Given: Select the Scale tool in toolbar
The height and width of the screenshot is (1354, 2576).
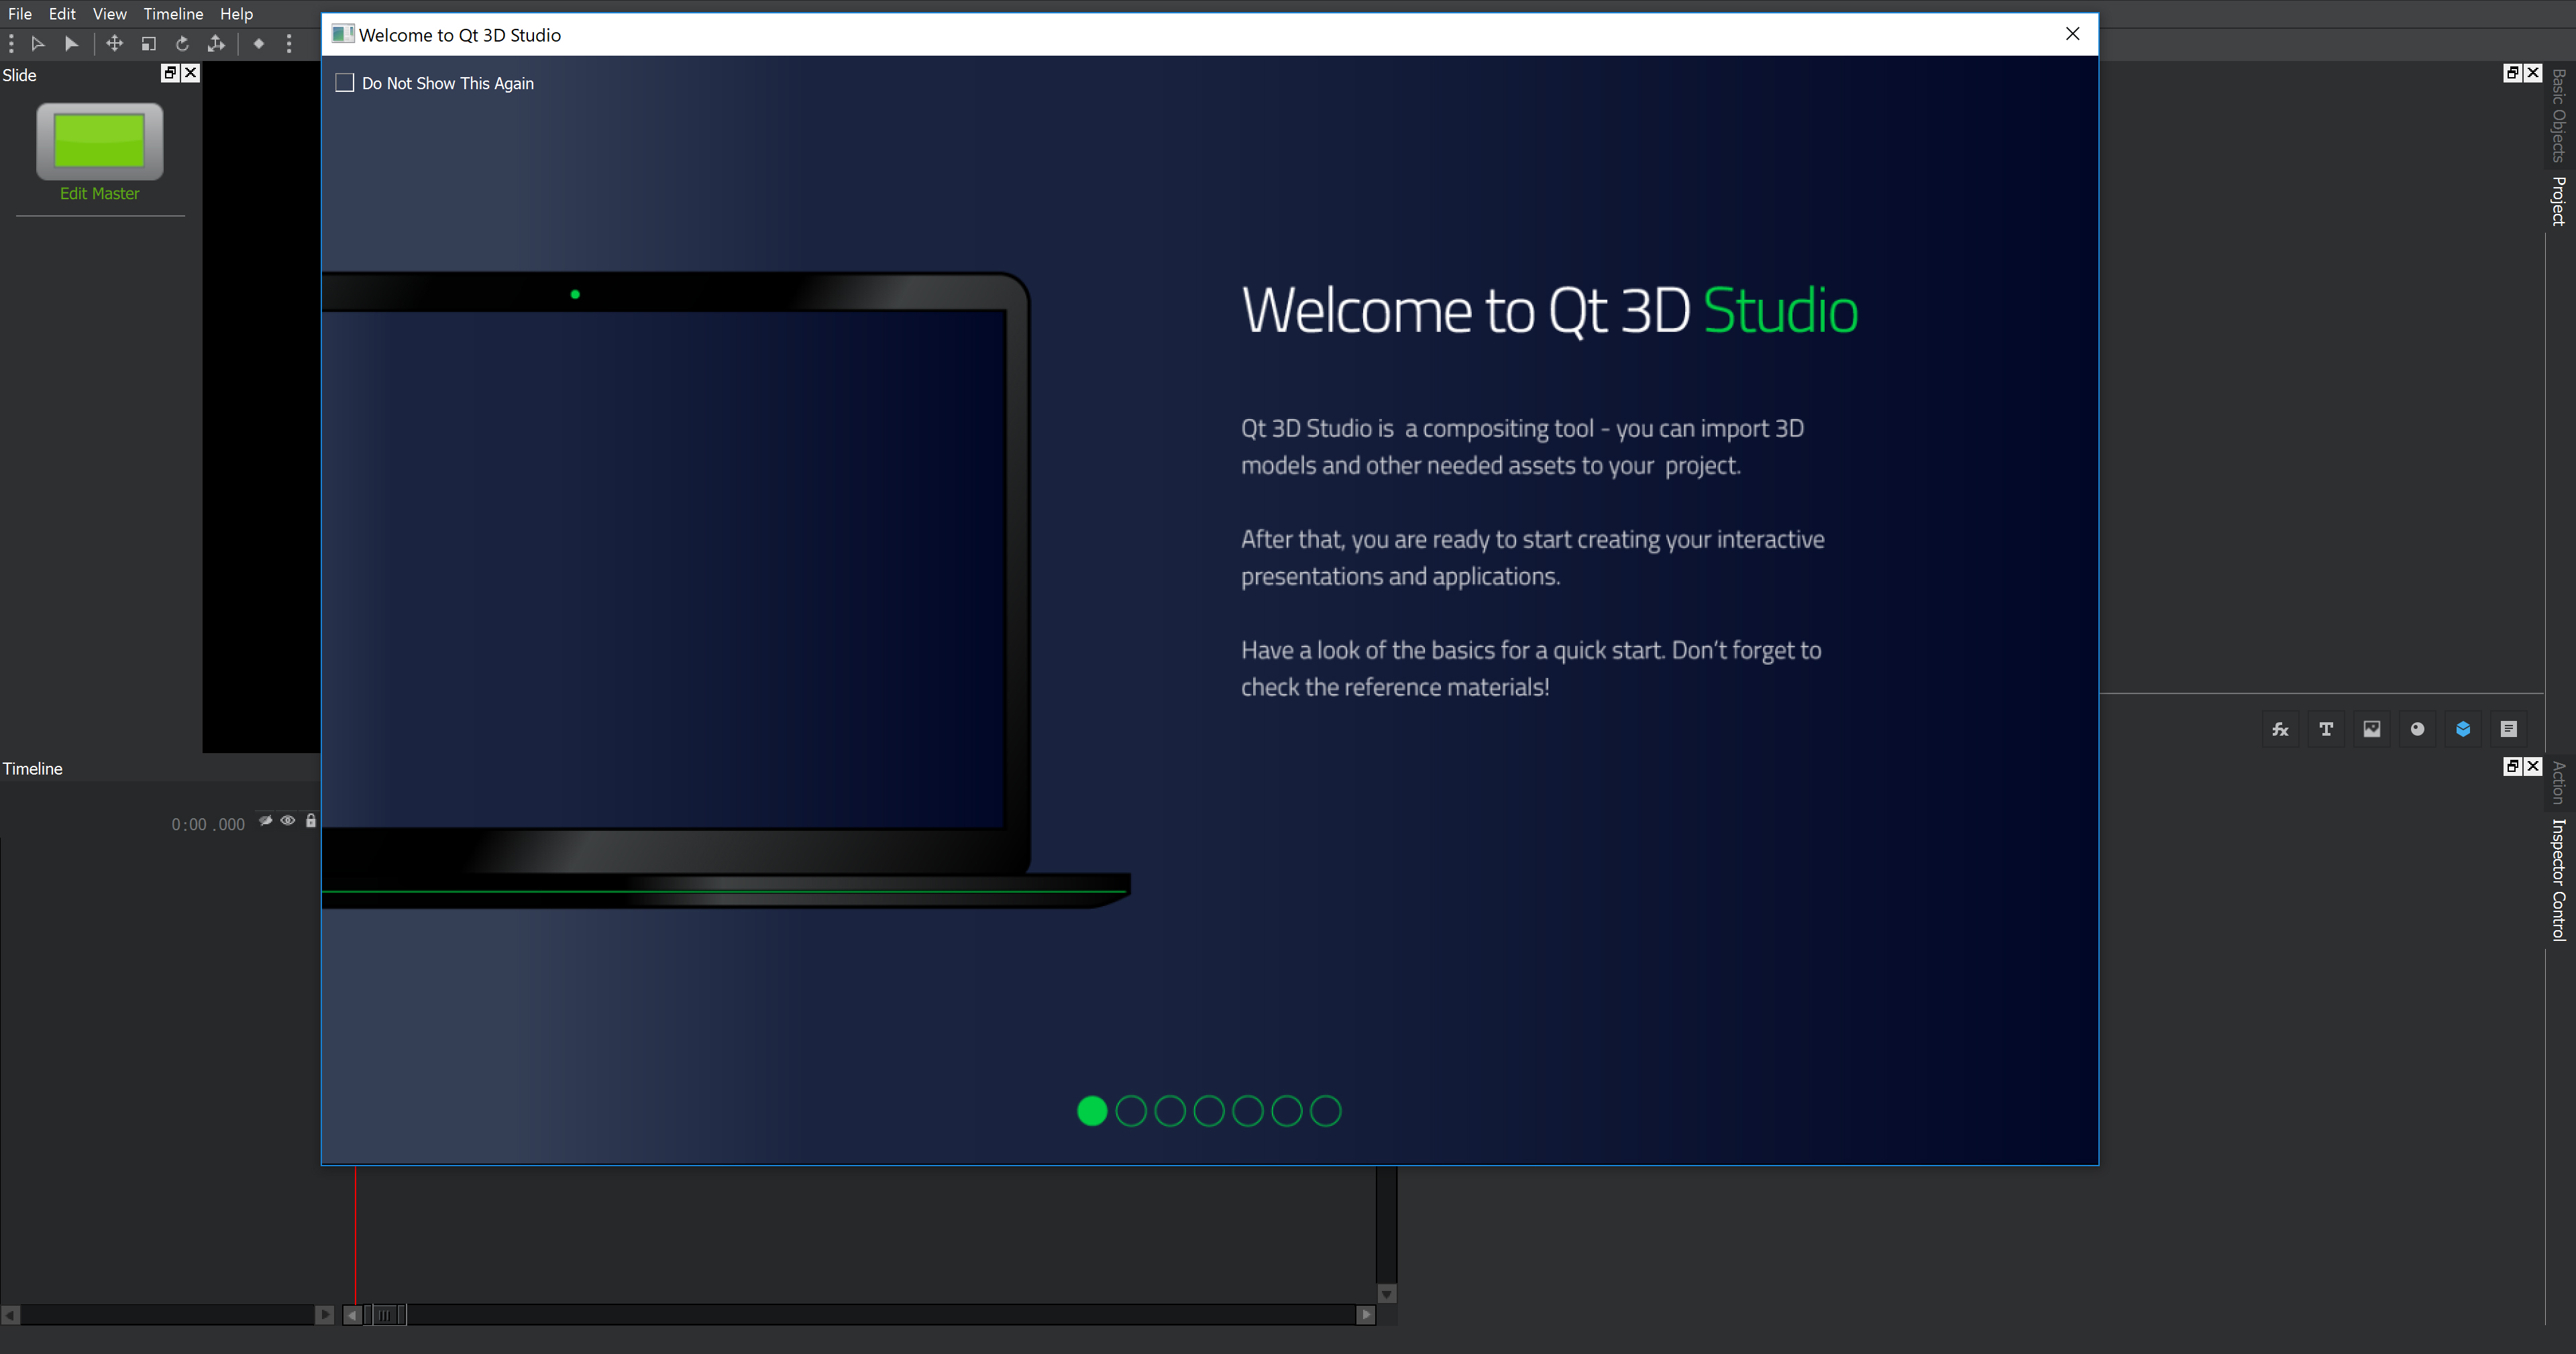Looking at the screenshot, I should coord(149,43).
